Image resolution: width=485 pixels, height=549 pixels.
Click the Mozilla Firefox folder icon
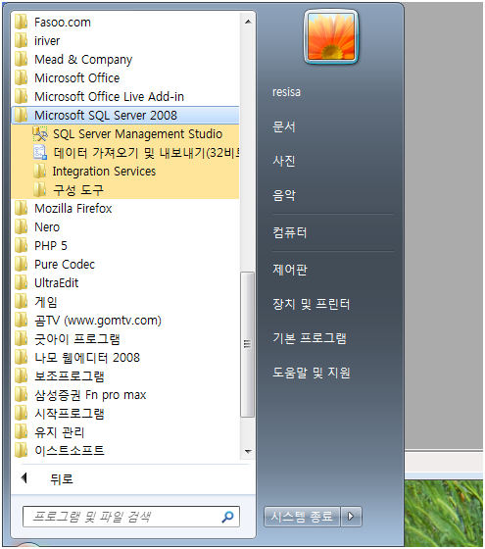(x=21, y=208)
